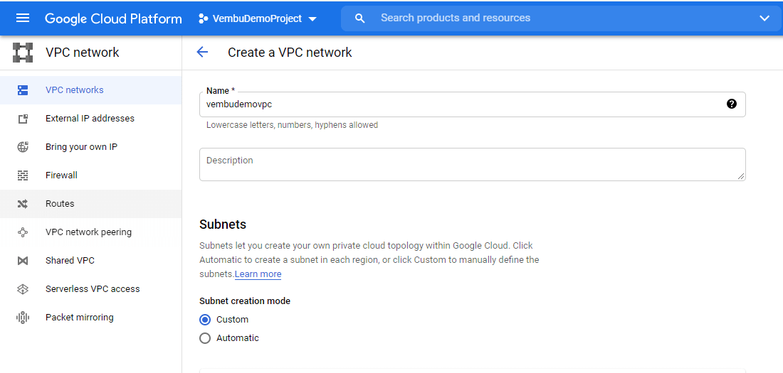783x373 pixels.
Task: Open Packet mirroring page
Action: click(91, 318)
